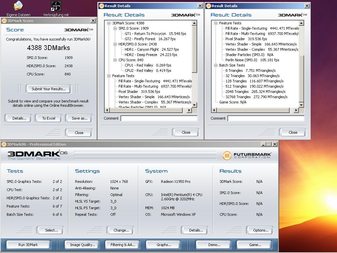Viewport: 337px width, 253px height.
Task: Launch the Game... button
Action: 255,245
